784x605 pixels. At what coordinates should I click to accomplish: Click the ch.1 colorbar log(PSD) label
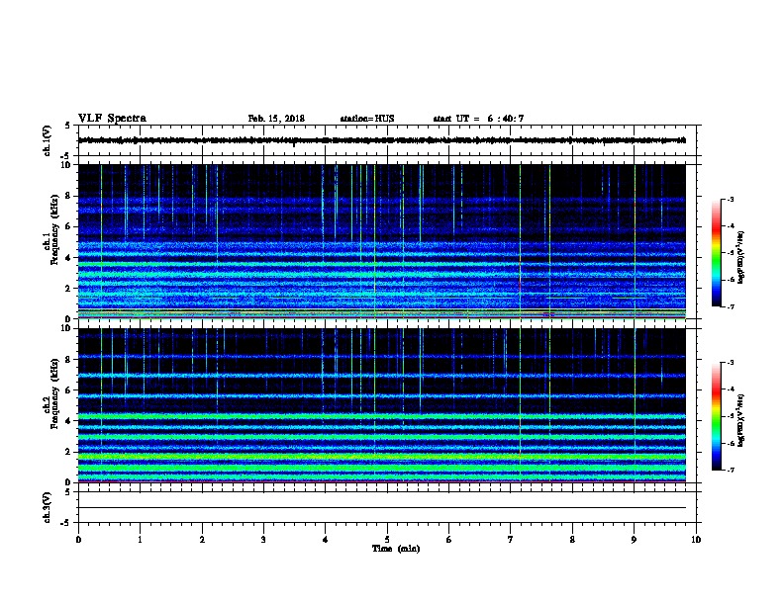[741, 257]
